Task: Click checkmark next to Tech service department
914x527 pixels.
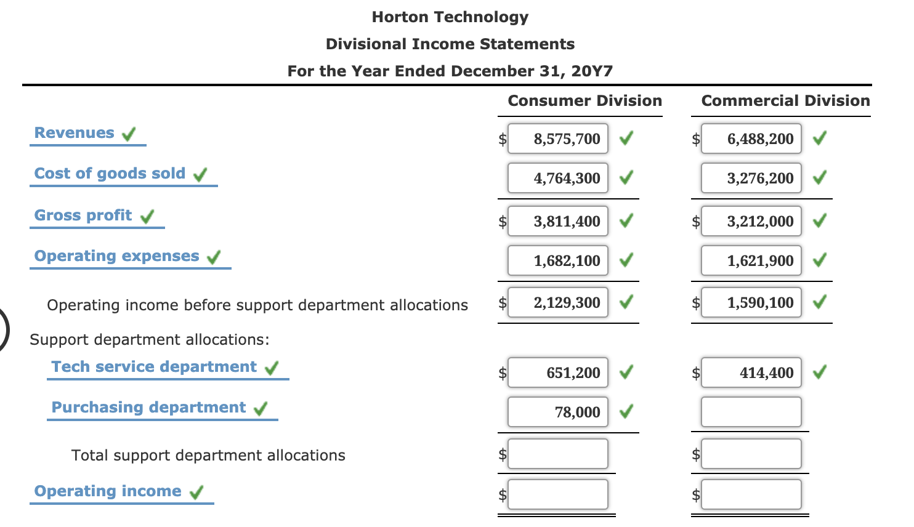Action: [x=272, y=368]
